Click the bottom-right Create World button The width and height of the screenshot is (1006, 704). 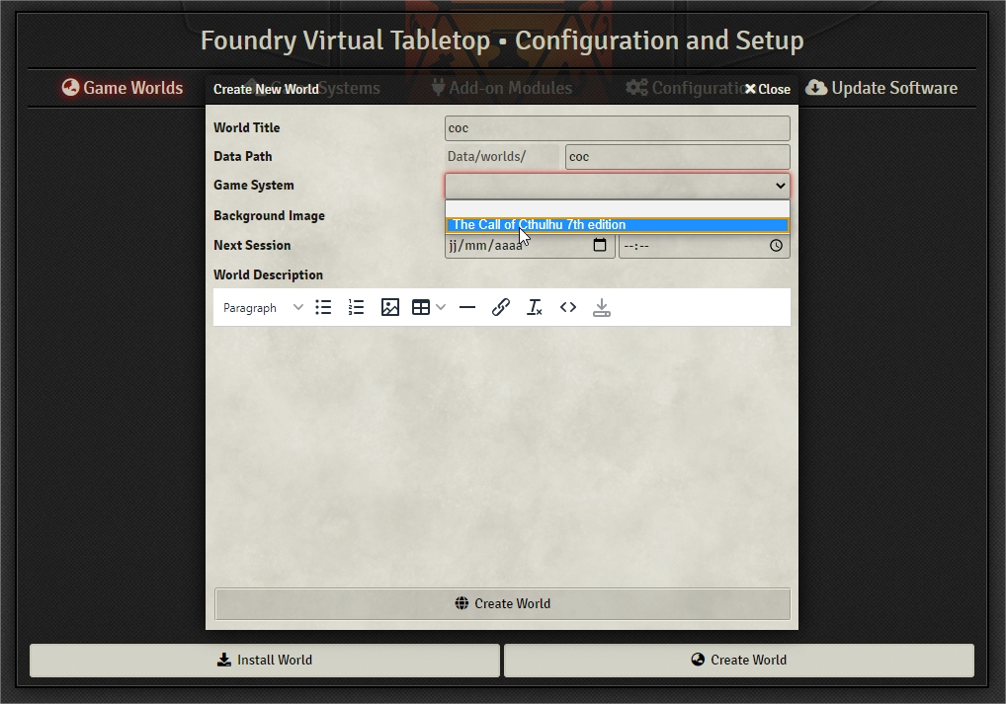(x=739, y=661)
